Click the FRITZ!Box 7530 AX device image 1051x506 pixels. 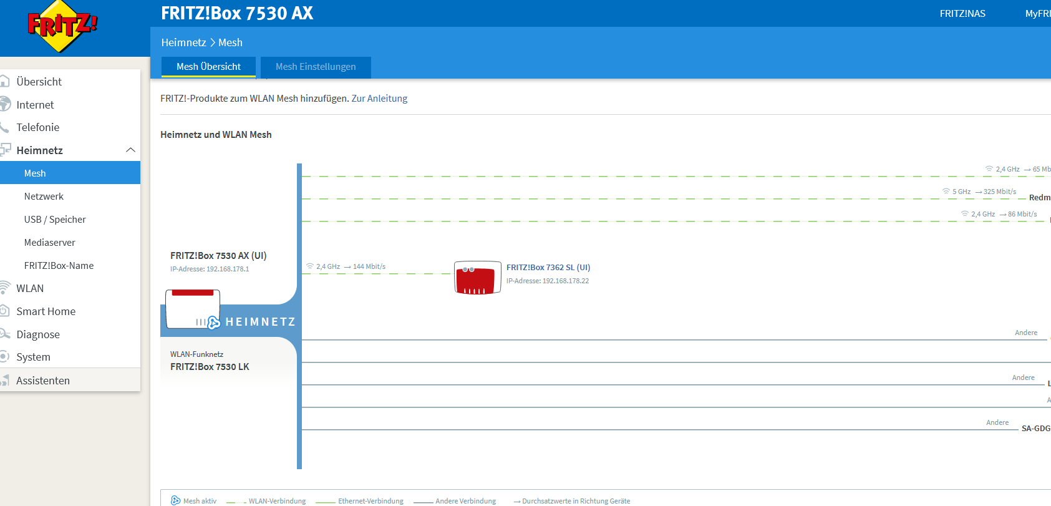click(x=192, y=309)
